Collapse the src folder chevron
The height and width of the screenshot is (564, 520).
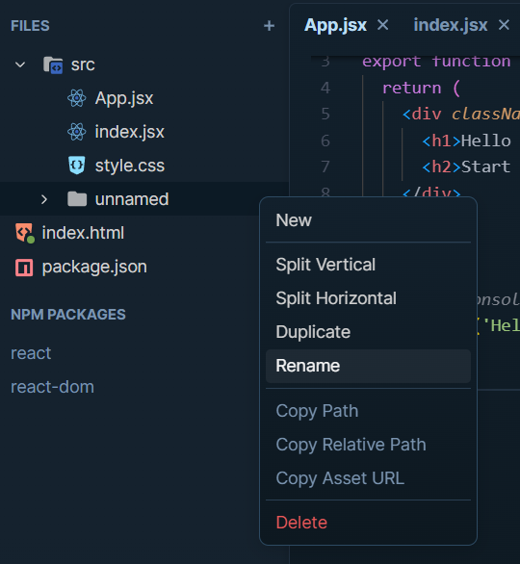[20, 64]
